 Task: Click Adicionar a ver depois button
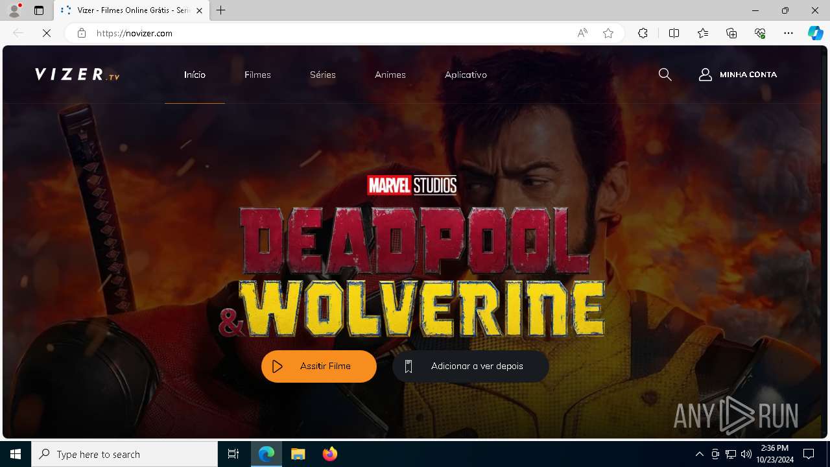click(x=471, y=366)
